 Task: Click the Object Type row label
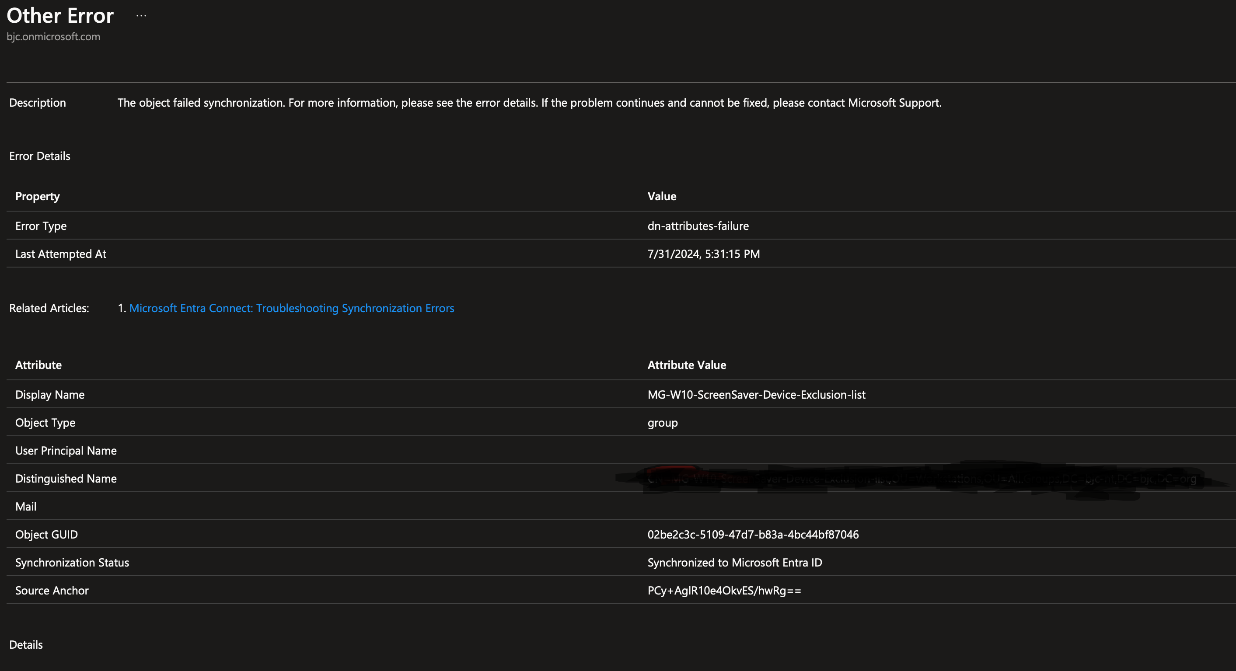click(x=45, y=423)
